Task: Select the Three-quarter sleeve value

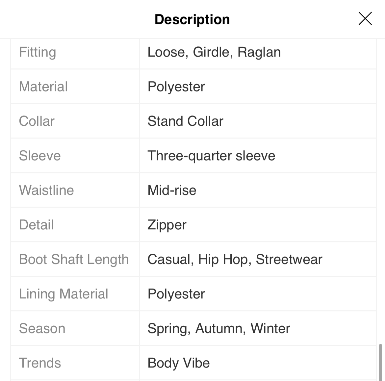Action: 211,156
